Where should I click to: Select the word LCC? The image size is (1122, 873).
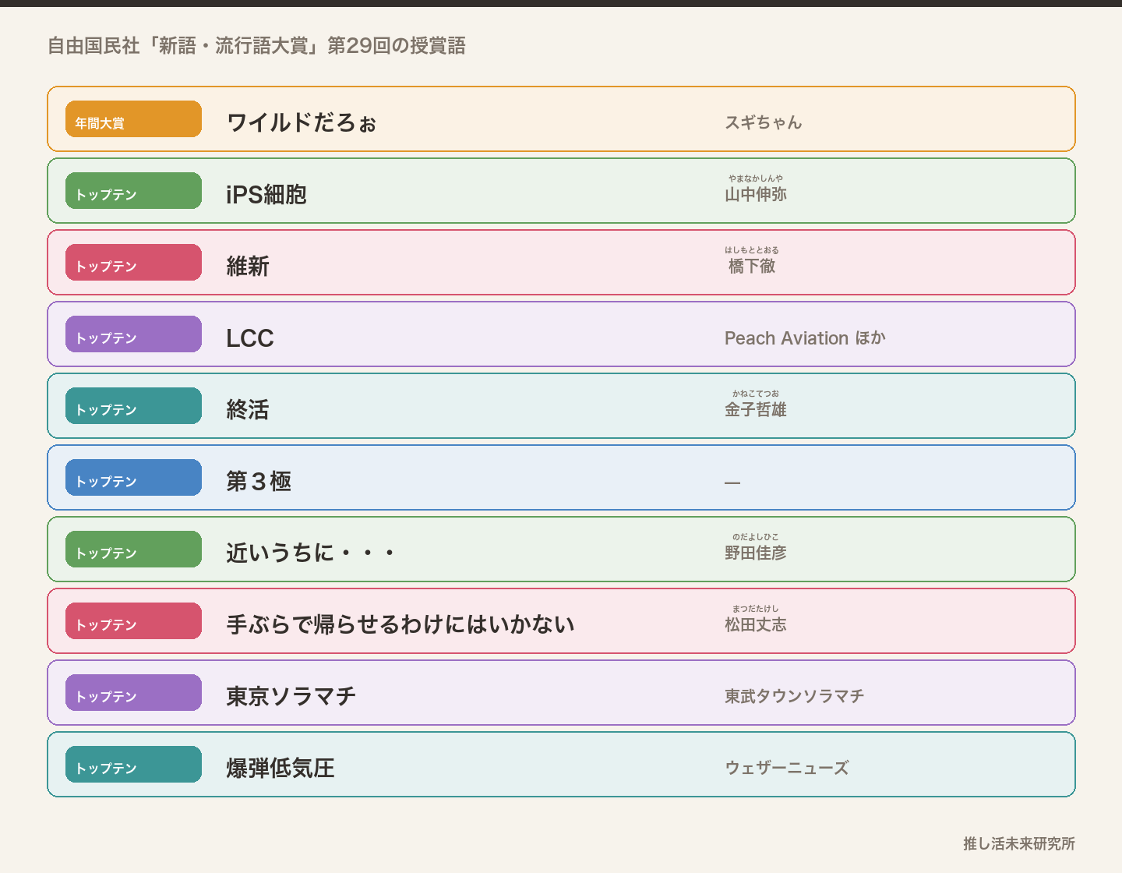coord(250,338)
